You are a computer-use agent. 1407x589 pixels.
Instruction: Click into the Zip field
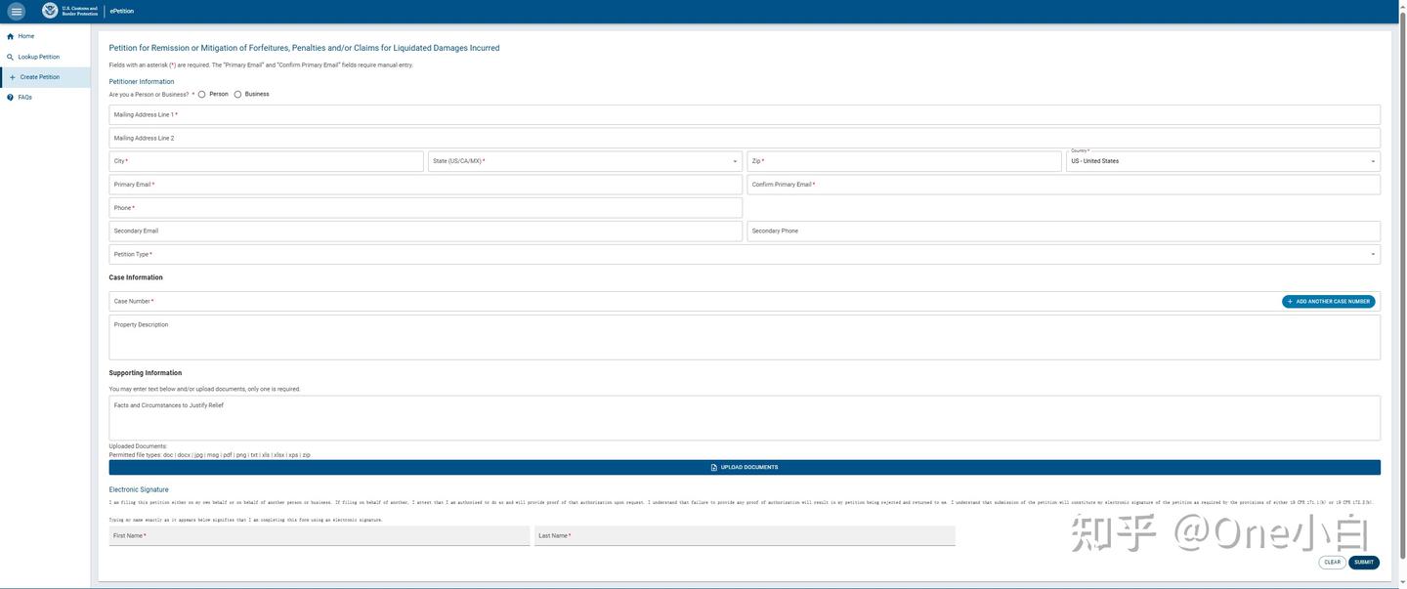[x=905, y=161]
